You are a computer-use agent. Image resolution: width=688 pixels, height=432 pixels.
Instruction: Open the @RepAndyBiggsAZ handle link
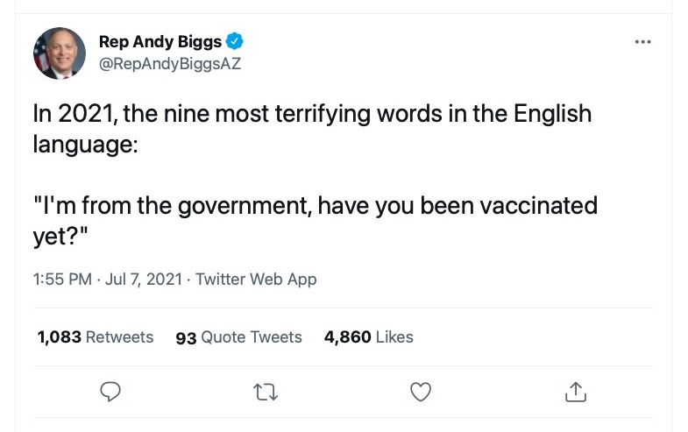point(169,63)
